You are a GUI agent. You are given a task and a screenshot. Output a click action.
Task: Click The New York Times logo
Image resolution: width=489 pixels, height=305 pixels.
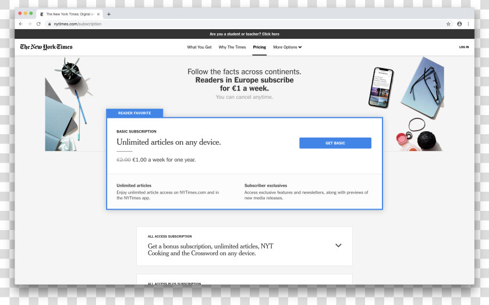46,47
